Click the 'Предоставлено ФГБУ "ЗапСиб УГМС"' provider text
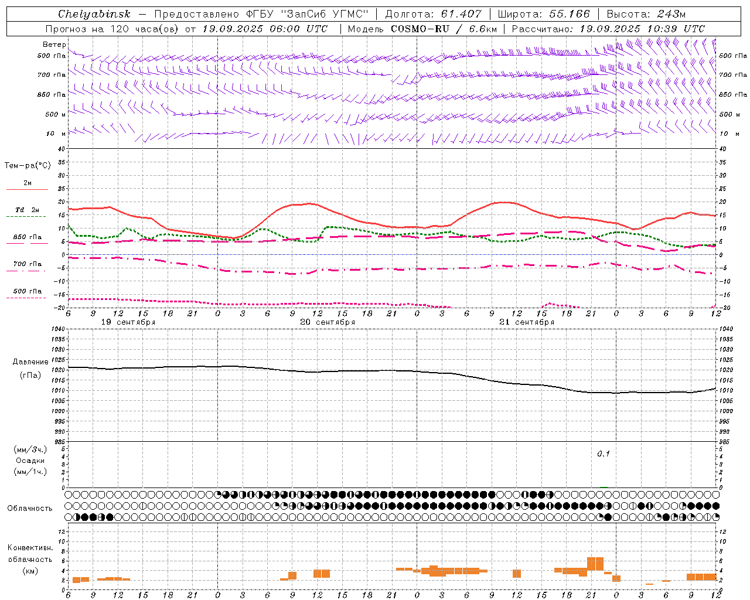 pos(261,14)
